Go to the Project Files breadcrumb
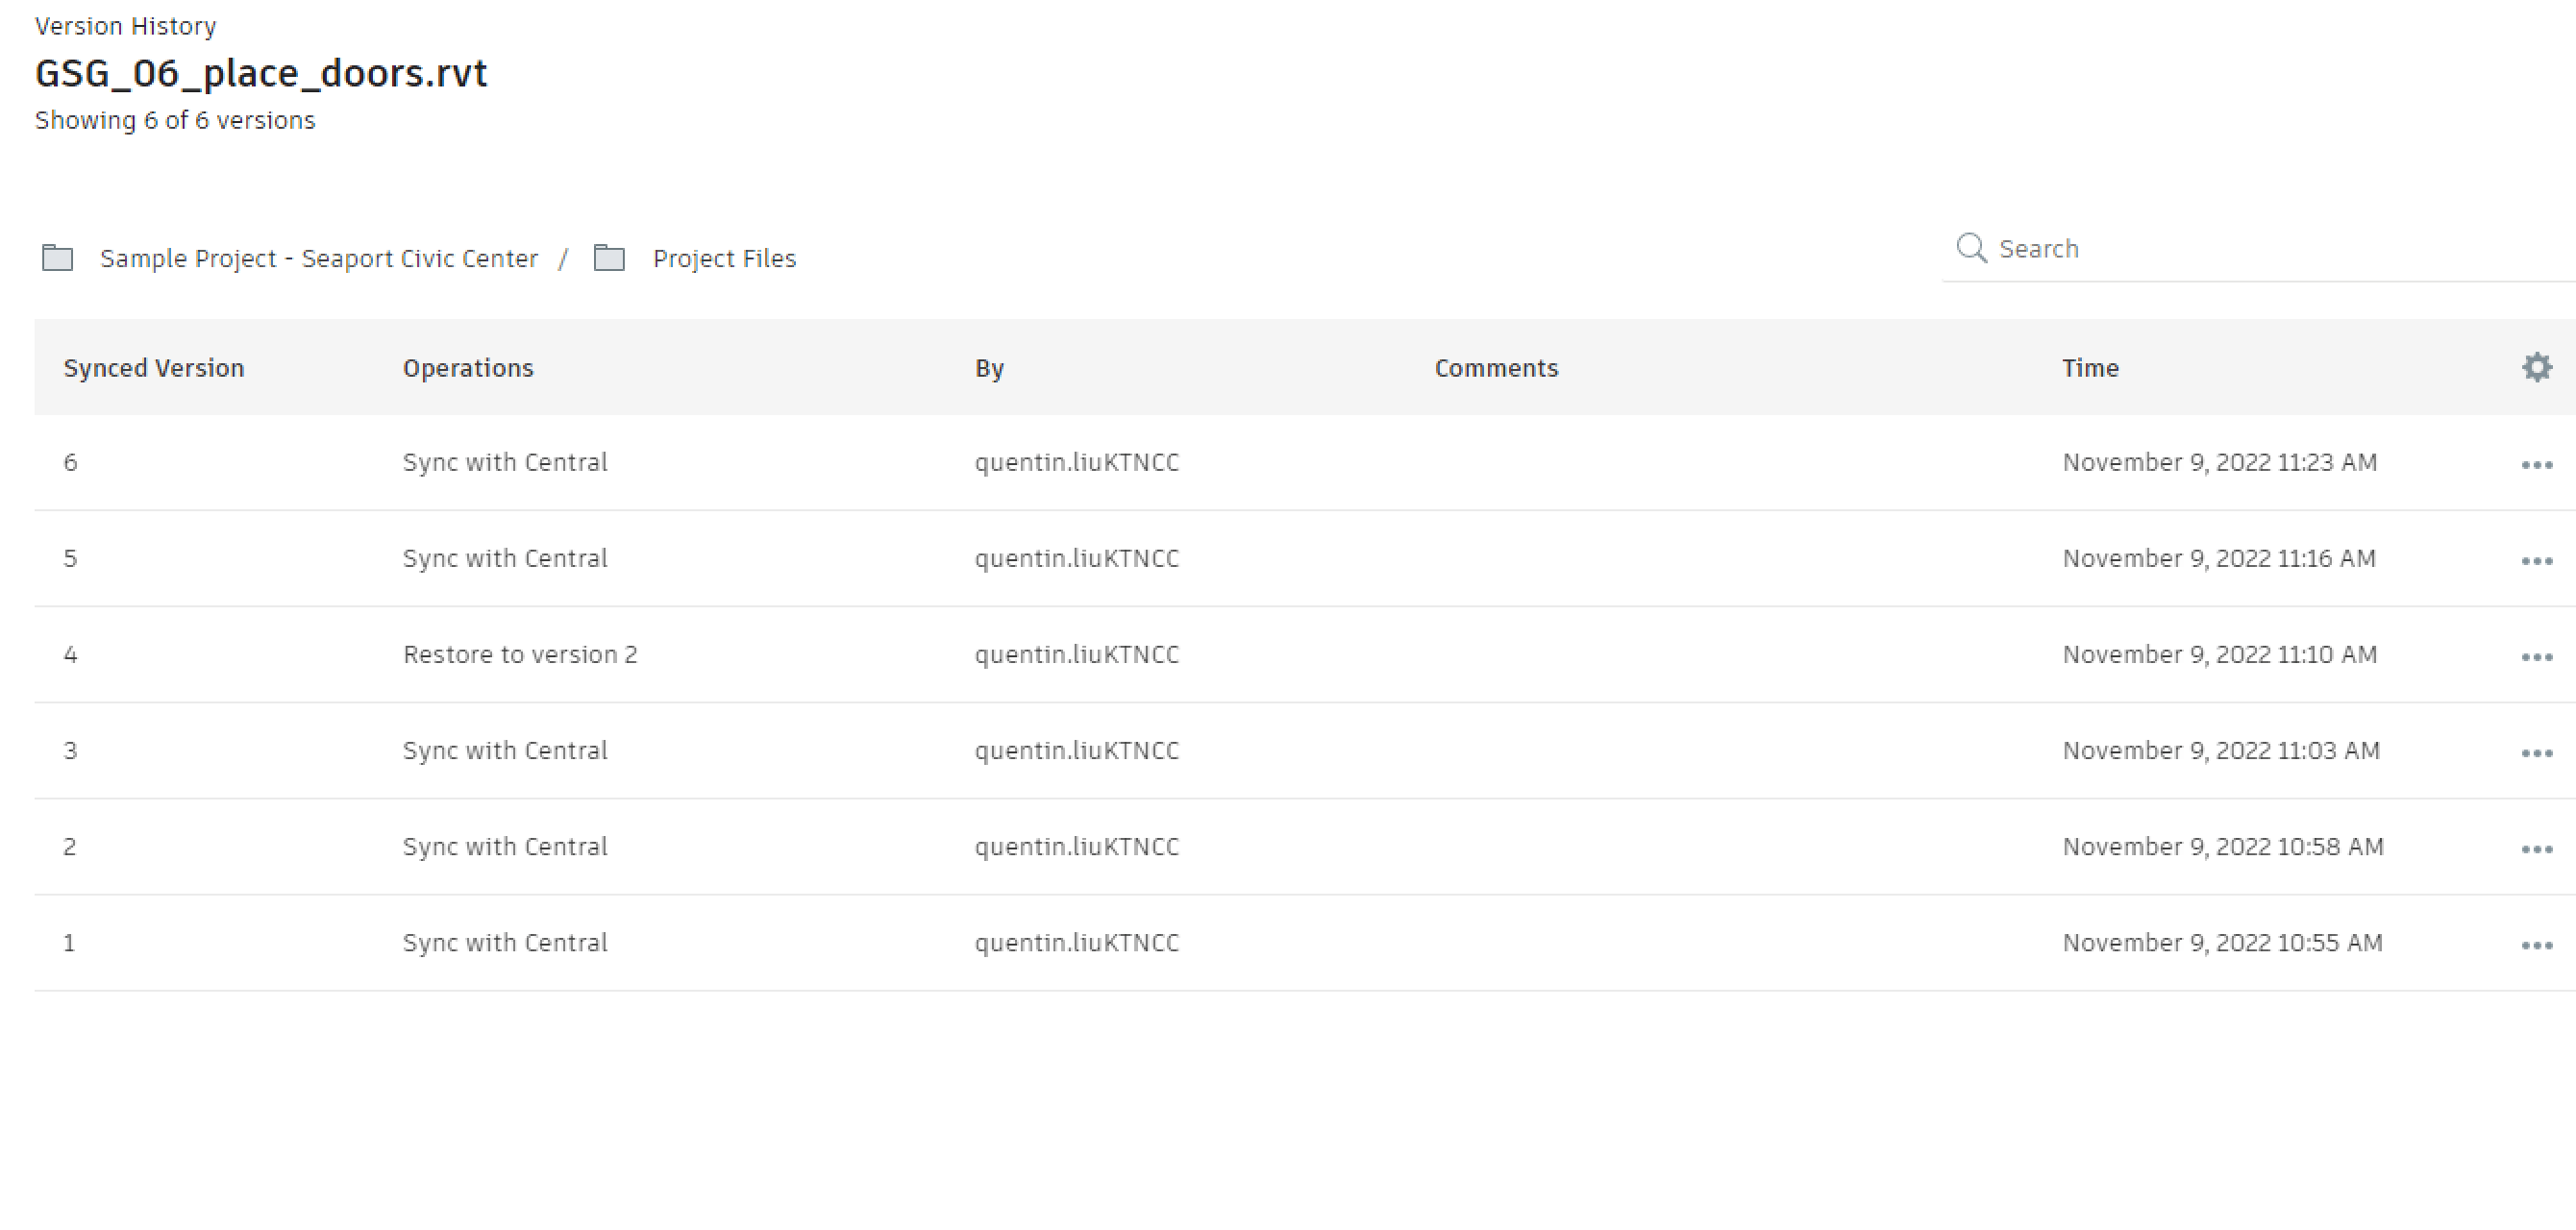This screenshot has height=1230, width=2576. pyautogui.click(x=724, y=259)
